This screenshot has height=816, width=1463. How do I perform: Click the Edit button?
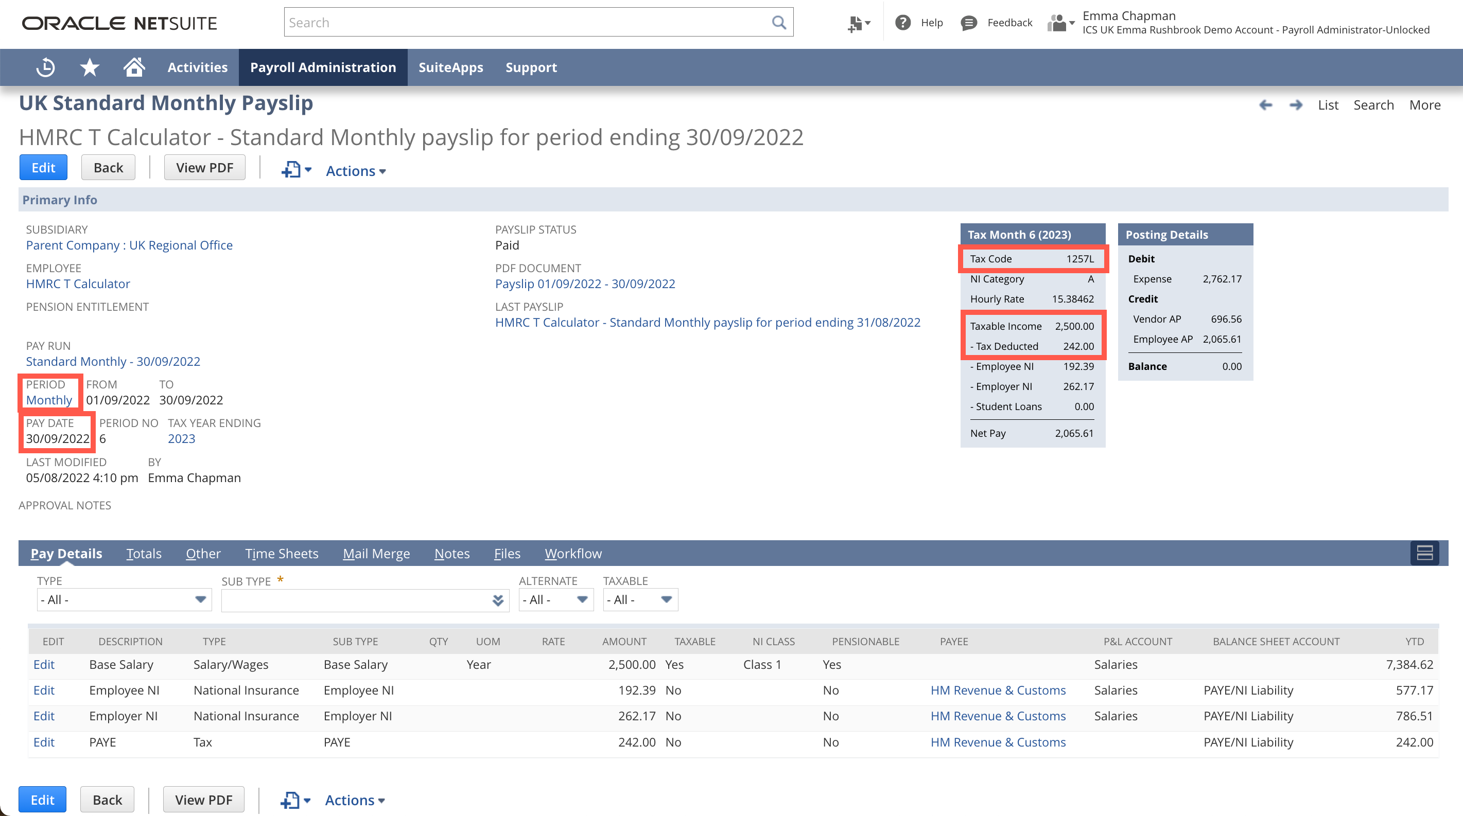click(43, 167)
